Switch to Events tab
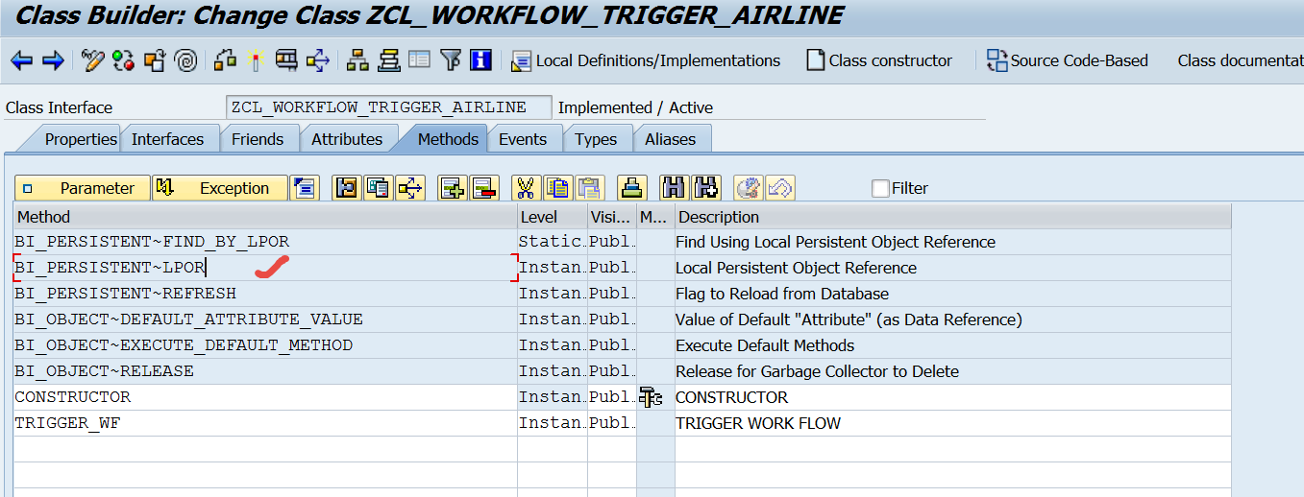Screen dimensions: 1304x497 pyautogui.click(x=523, y=139)
